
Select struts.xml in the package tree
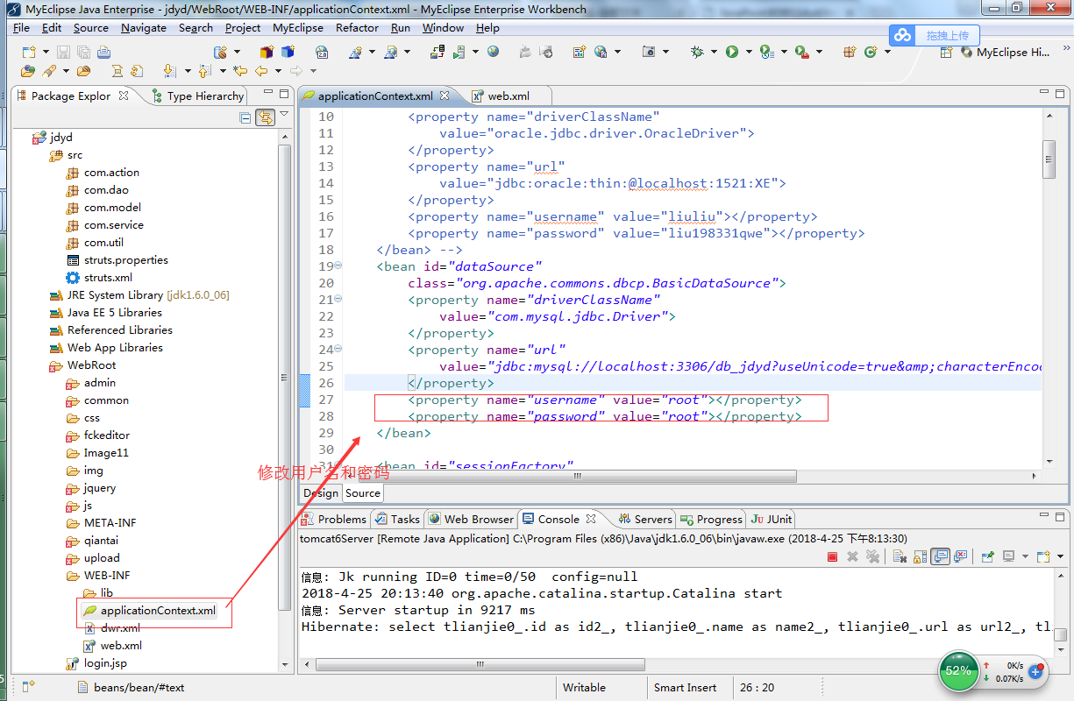(108, 278)
